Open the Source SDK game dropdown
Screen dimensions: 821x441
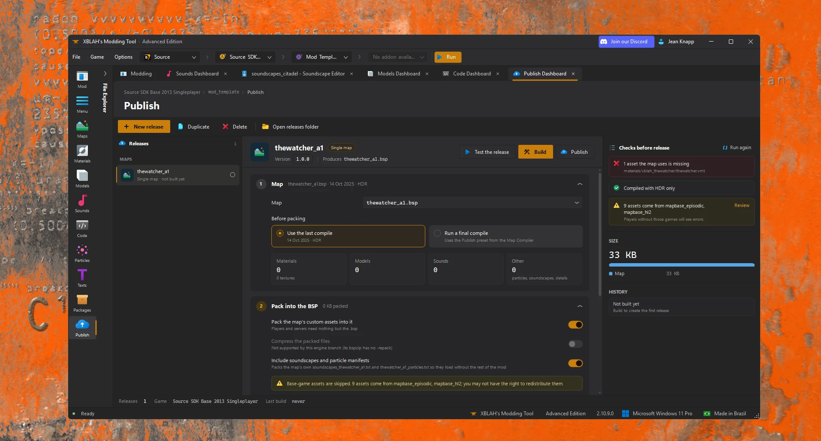coord(246,57)
